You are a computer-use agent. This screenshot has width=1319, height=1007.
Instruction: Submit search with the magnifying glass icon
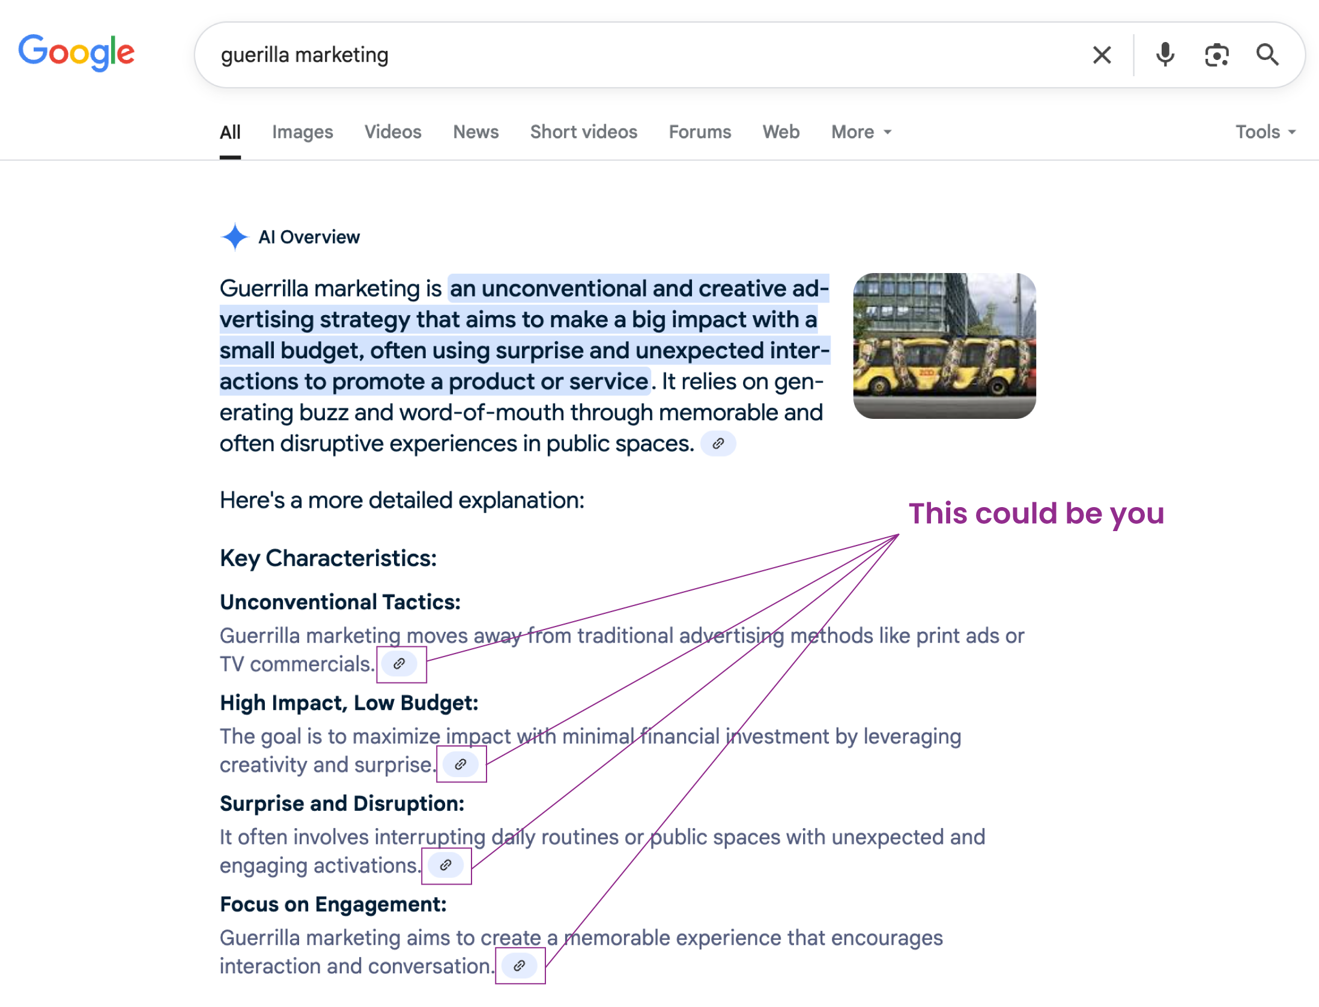coord(1267,55)
